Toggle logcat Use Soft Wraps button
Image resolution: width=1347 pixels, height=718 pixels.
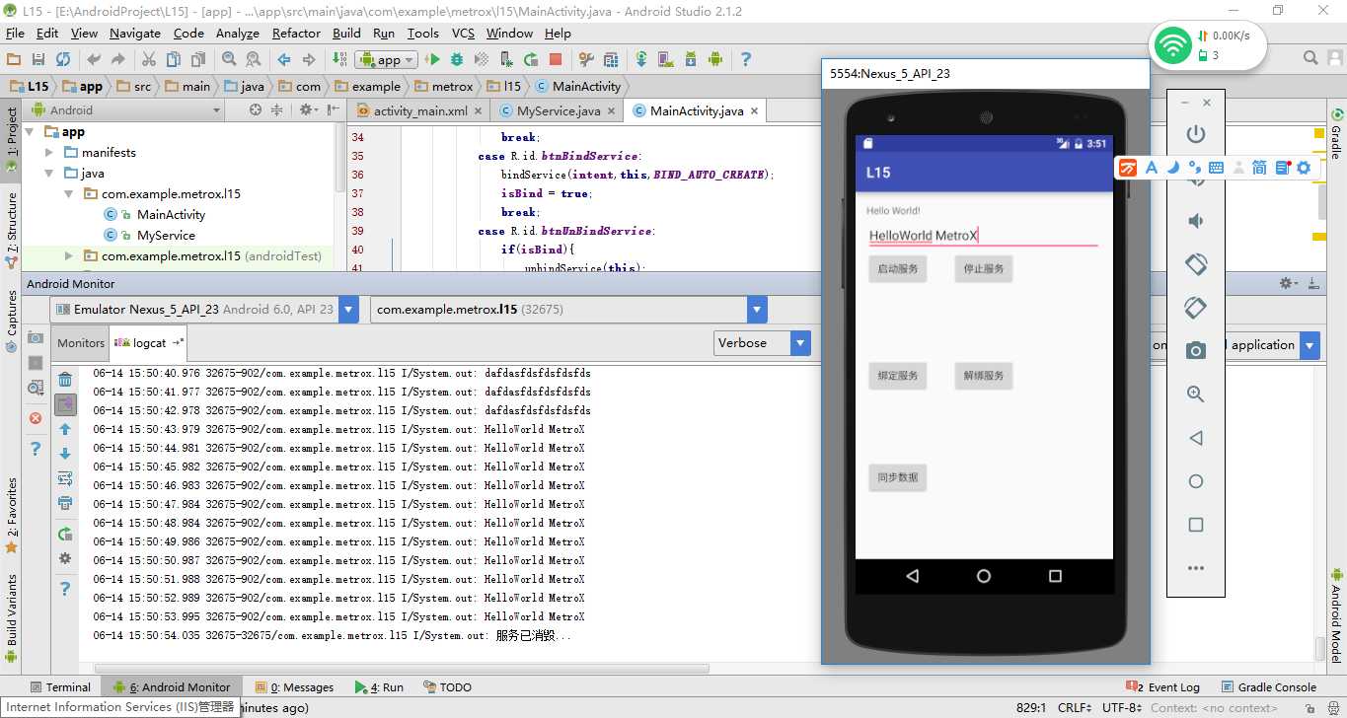[x=65, y=478]
